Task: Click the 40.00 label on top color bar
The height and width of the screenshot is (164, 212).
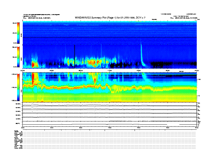Action: click(14, 23)
